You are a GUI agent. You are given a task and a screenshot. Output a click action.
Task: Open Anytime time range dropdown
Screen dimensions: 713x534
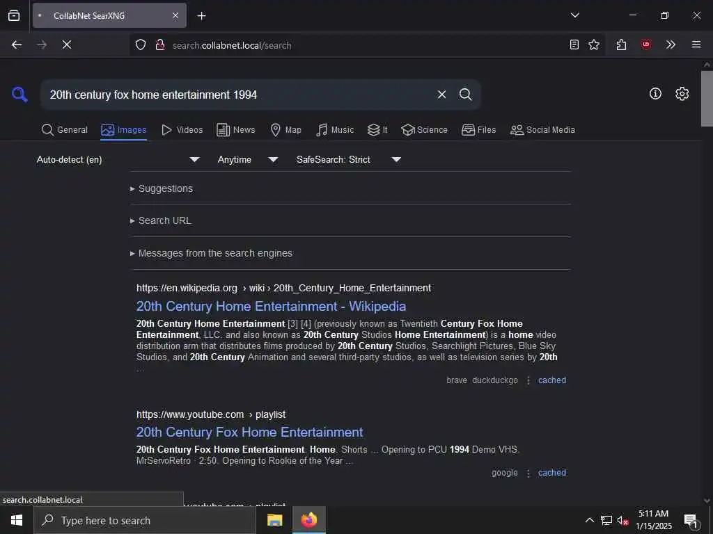pos(247,159)
